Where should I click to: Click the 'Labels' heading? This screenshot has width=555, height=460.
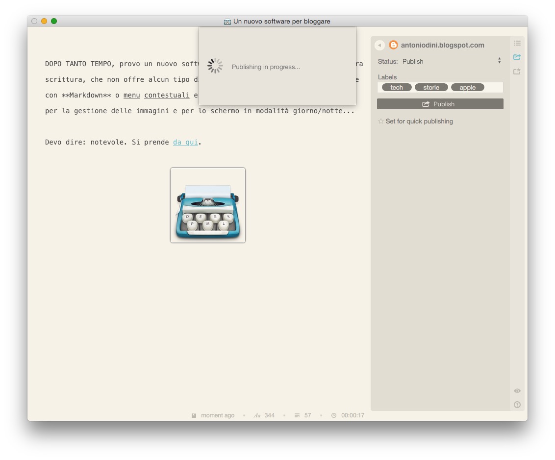click(x=387, y=77)
